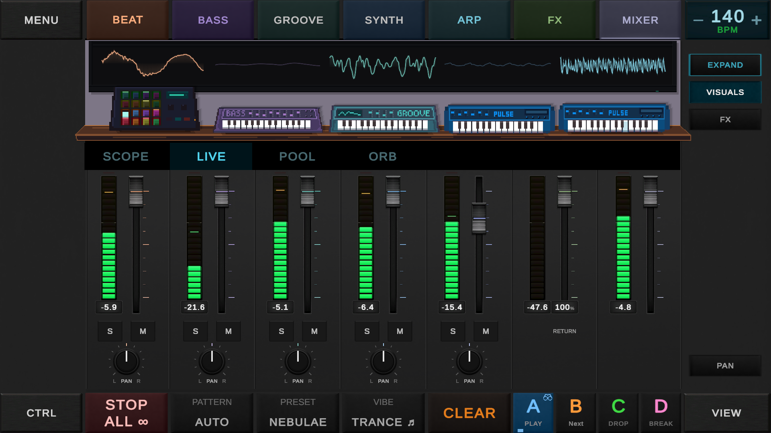The height and width of the screenshot is (433, 771).
Task: Click STOP ALL button
Action: [126, 413]
